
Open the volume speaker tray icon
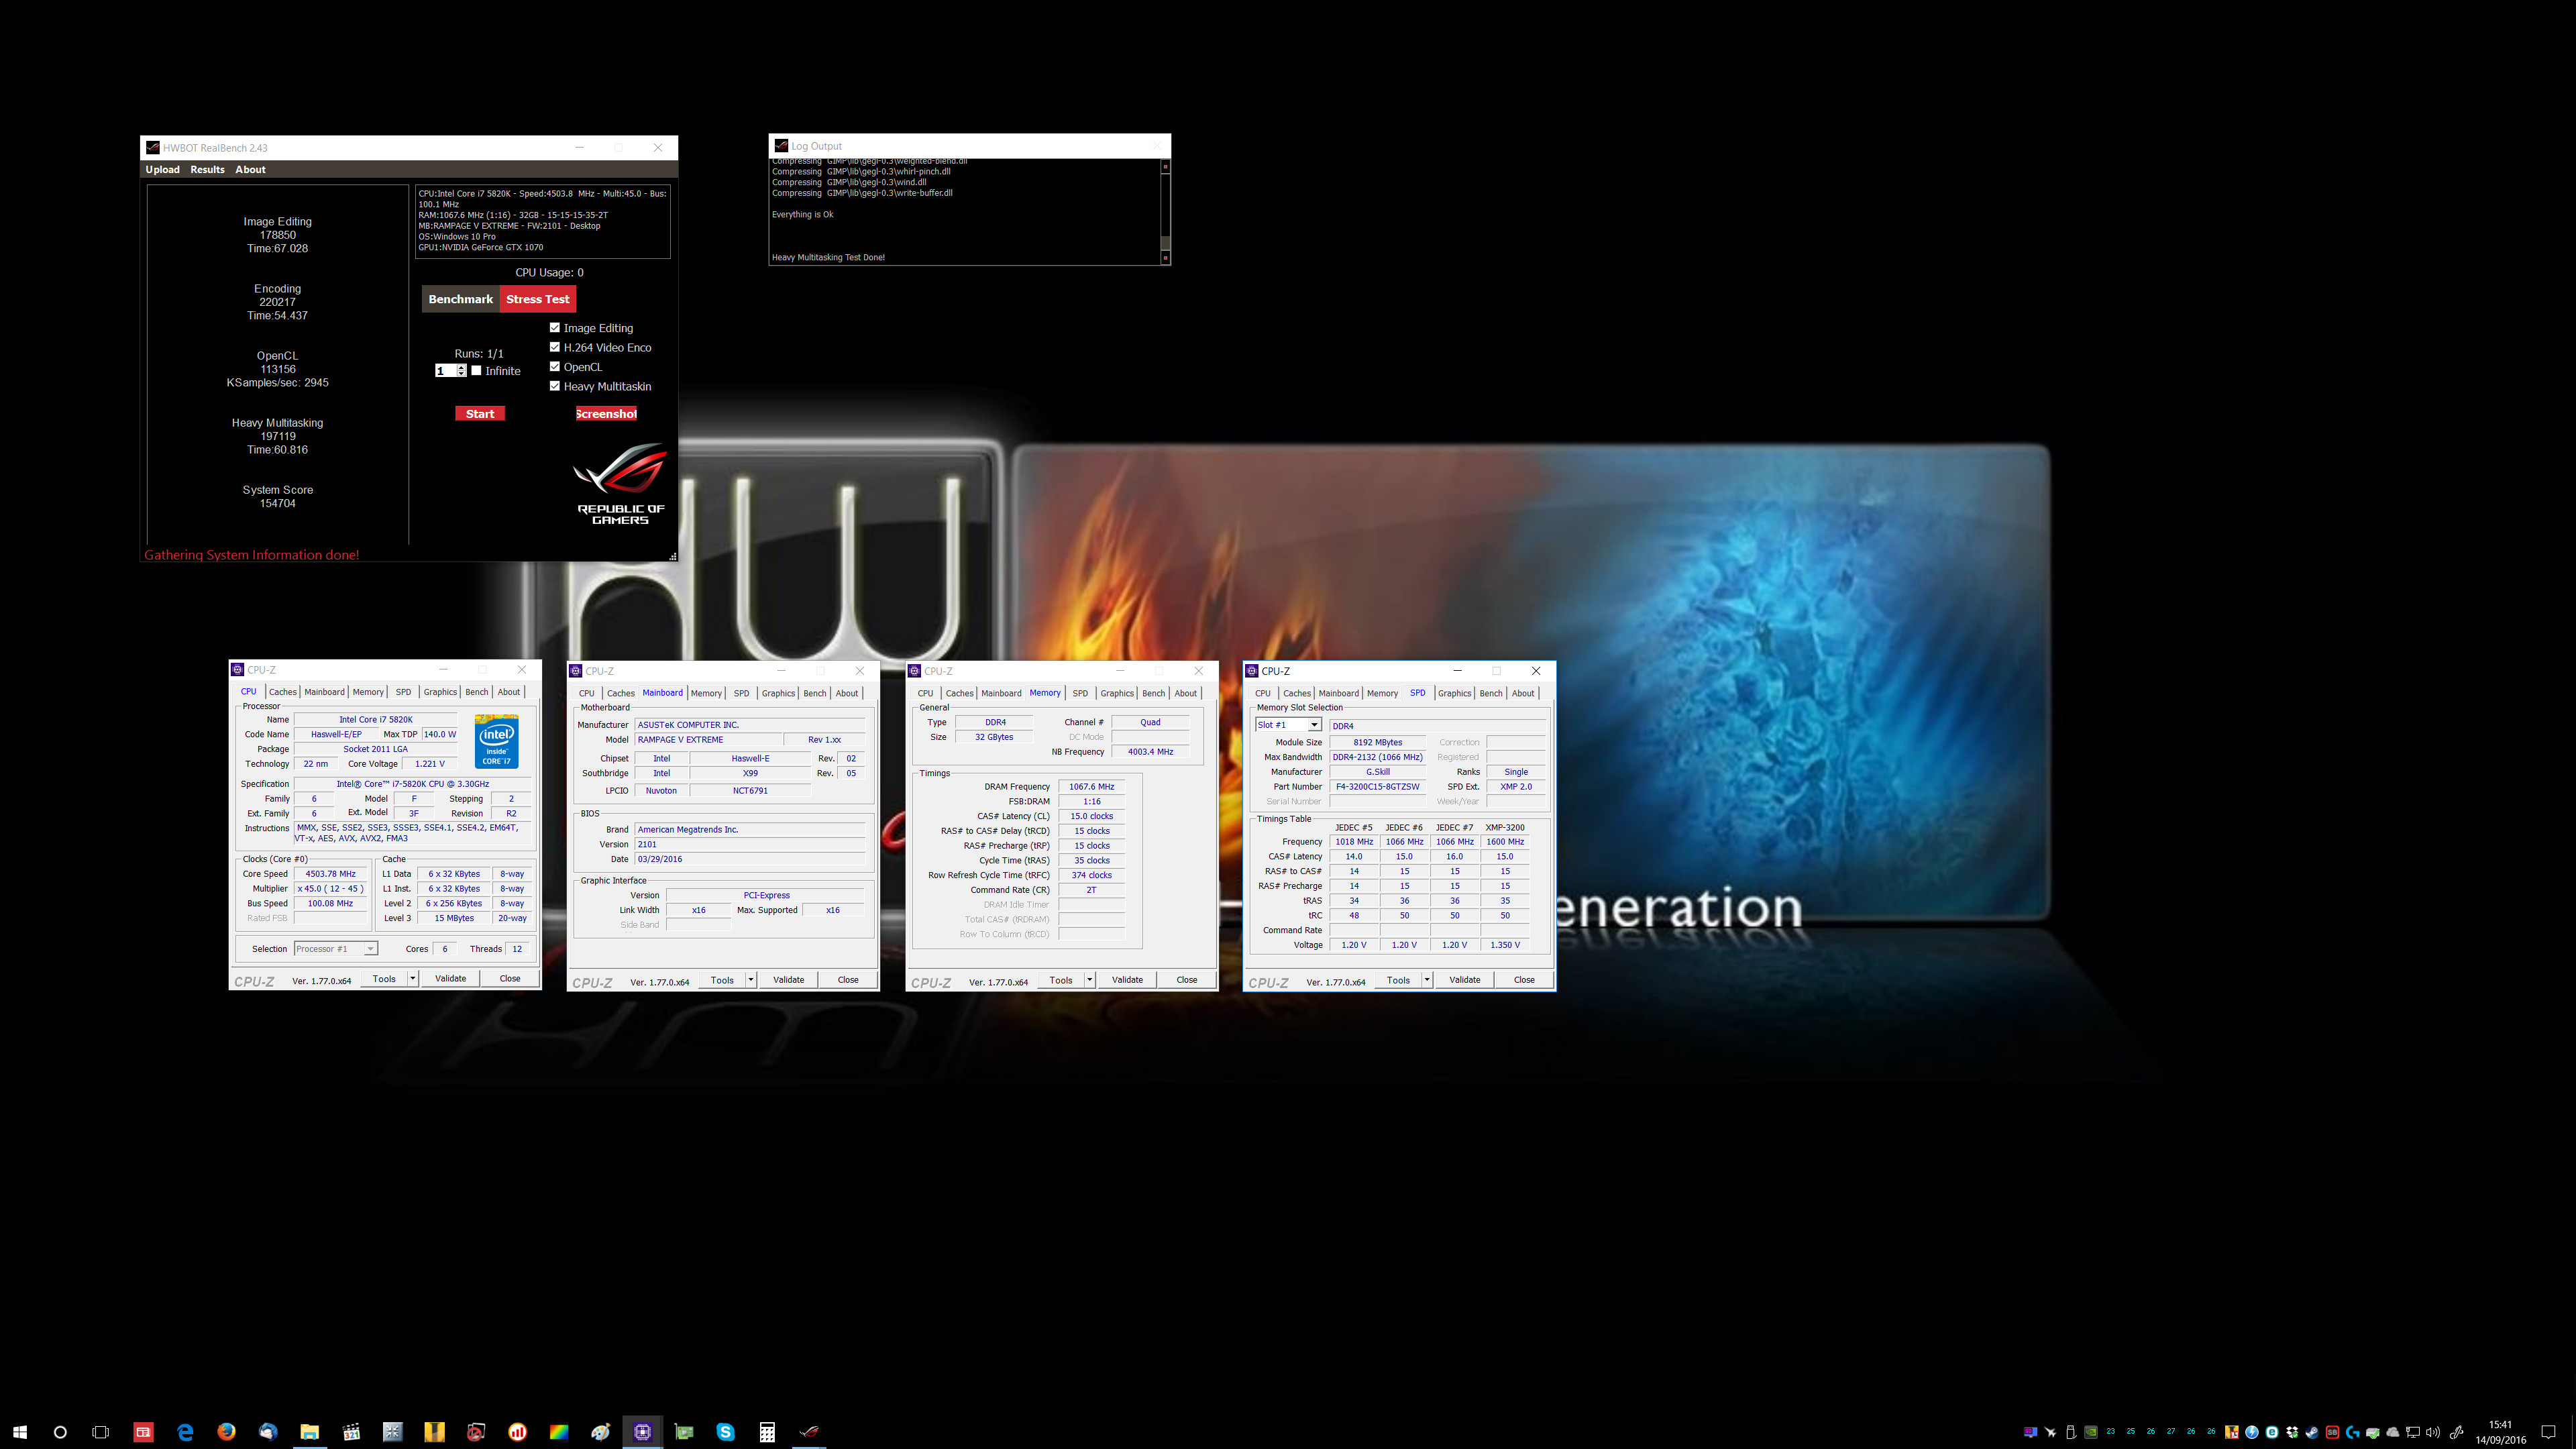pos(2433,1432)
